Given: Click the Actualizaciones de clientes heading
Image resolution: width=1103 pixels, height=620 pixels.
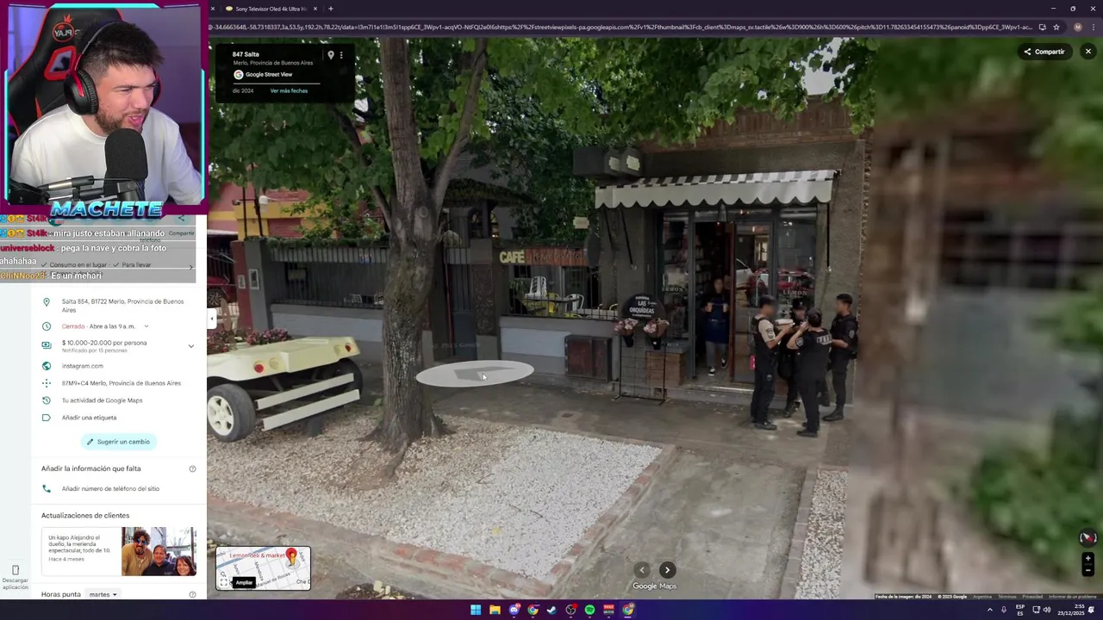Looking at the screenshot, I should [x=85, y=516].
